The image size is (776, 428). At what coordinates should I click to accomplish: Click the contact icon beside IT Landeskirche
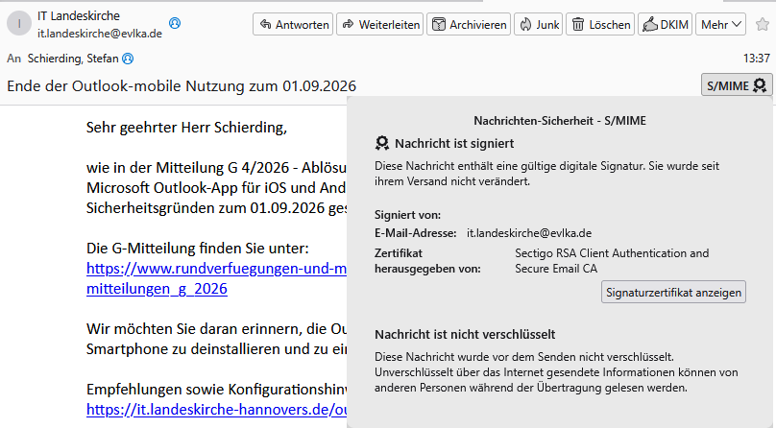[x=174, y=22]
